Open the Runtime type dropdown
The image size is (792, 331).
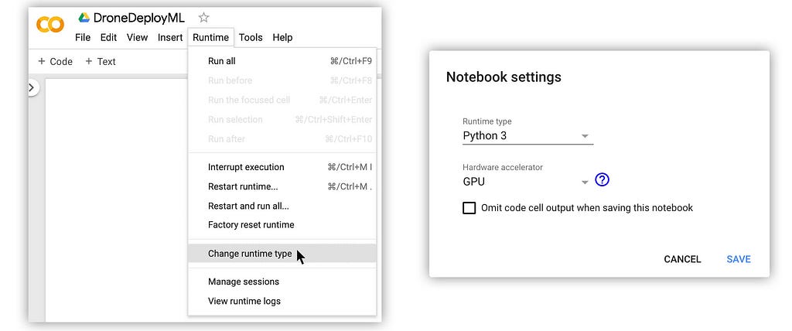pos(527,136)
